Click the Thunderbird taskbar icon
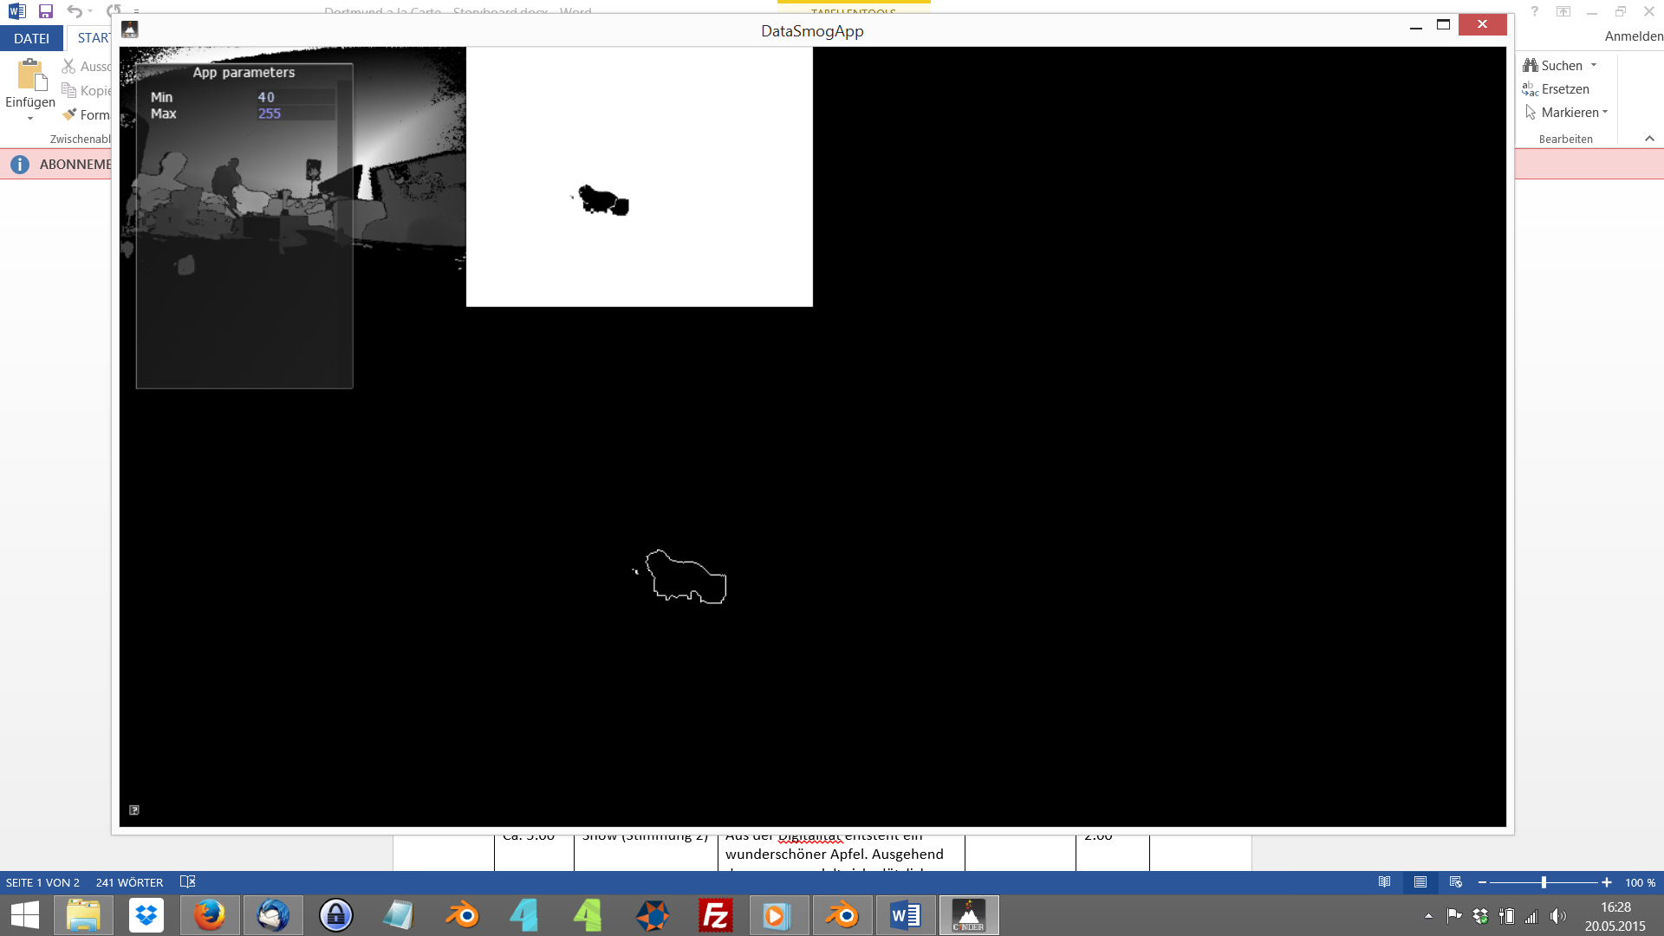Viewport: 1664px width, 936px height. [x=273, y=915]
